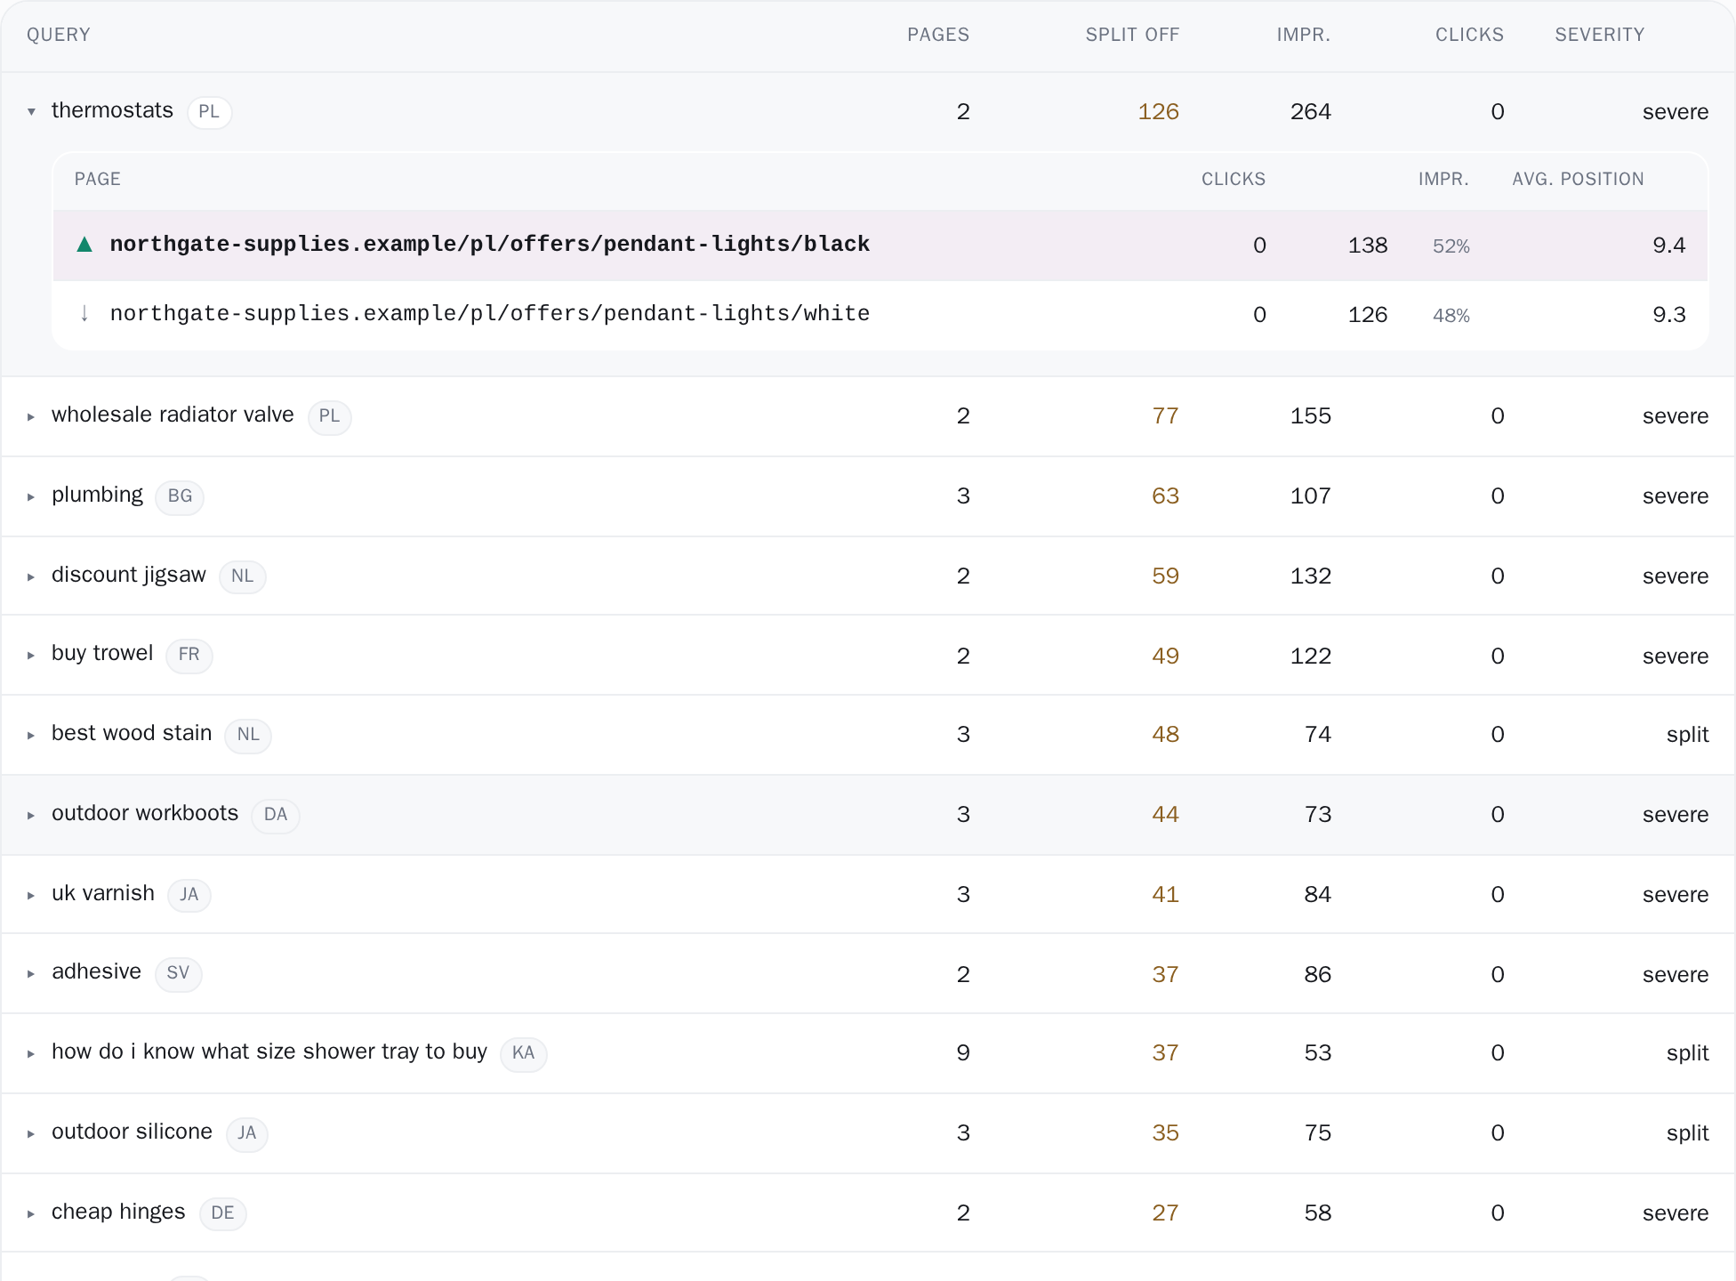Click the DE tag beside cheap hinges
This screenshot has height=1281, width=1736.
pyautogui.click(x=222, y=1213)
